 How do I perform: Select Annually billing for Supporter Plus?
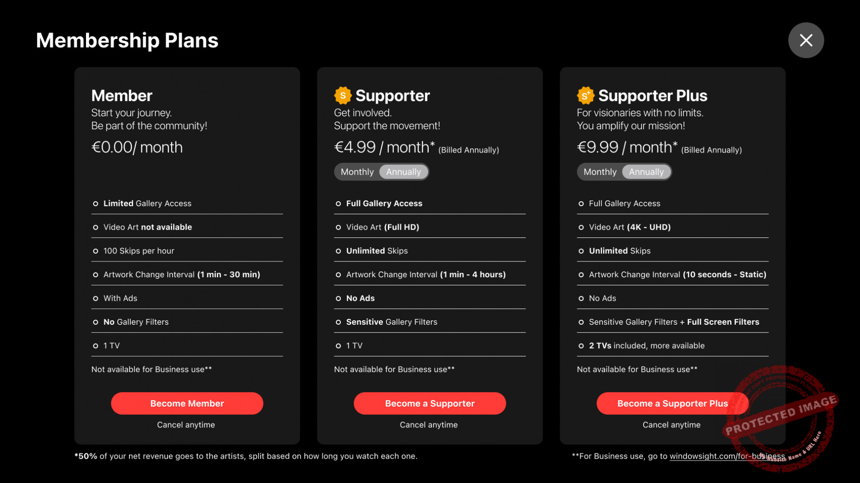click(x=646, y=172)
